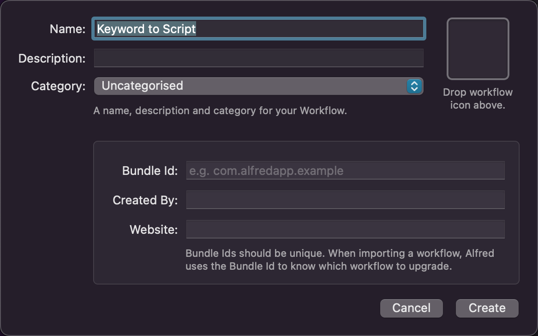
Task: Click the Category dropdown chevron arrows
Action: 414,86
